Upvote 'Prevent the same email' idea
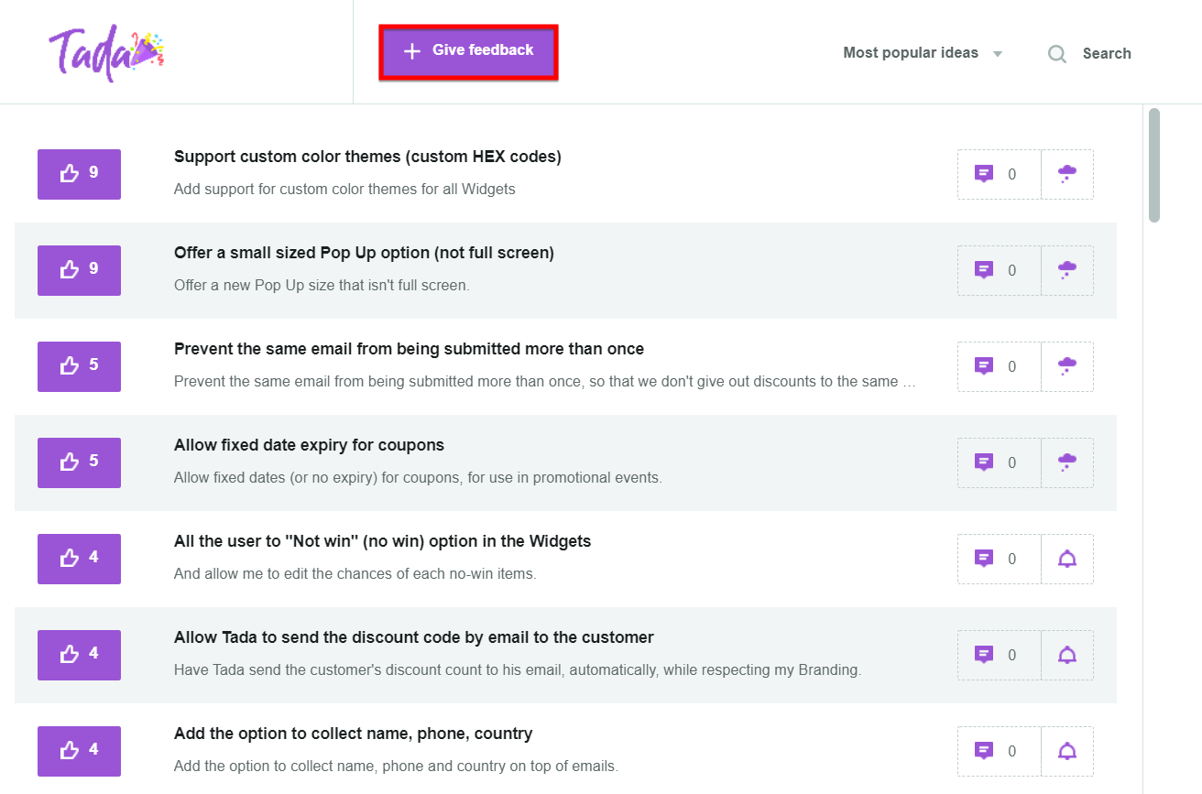 coord(79,366)
